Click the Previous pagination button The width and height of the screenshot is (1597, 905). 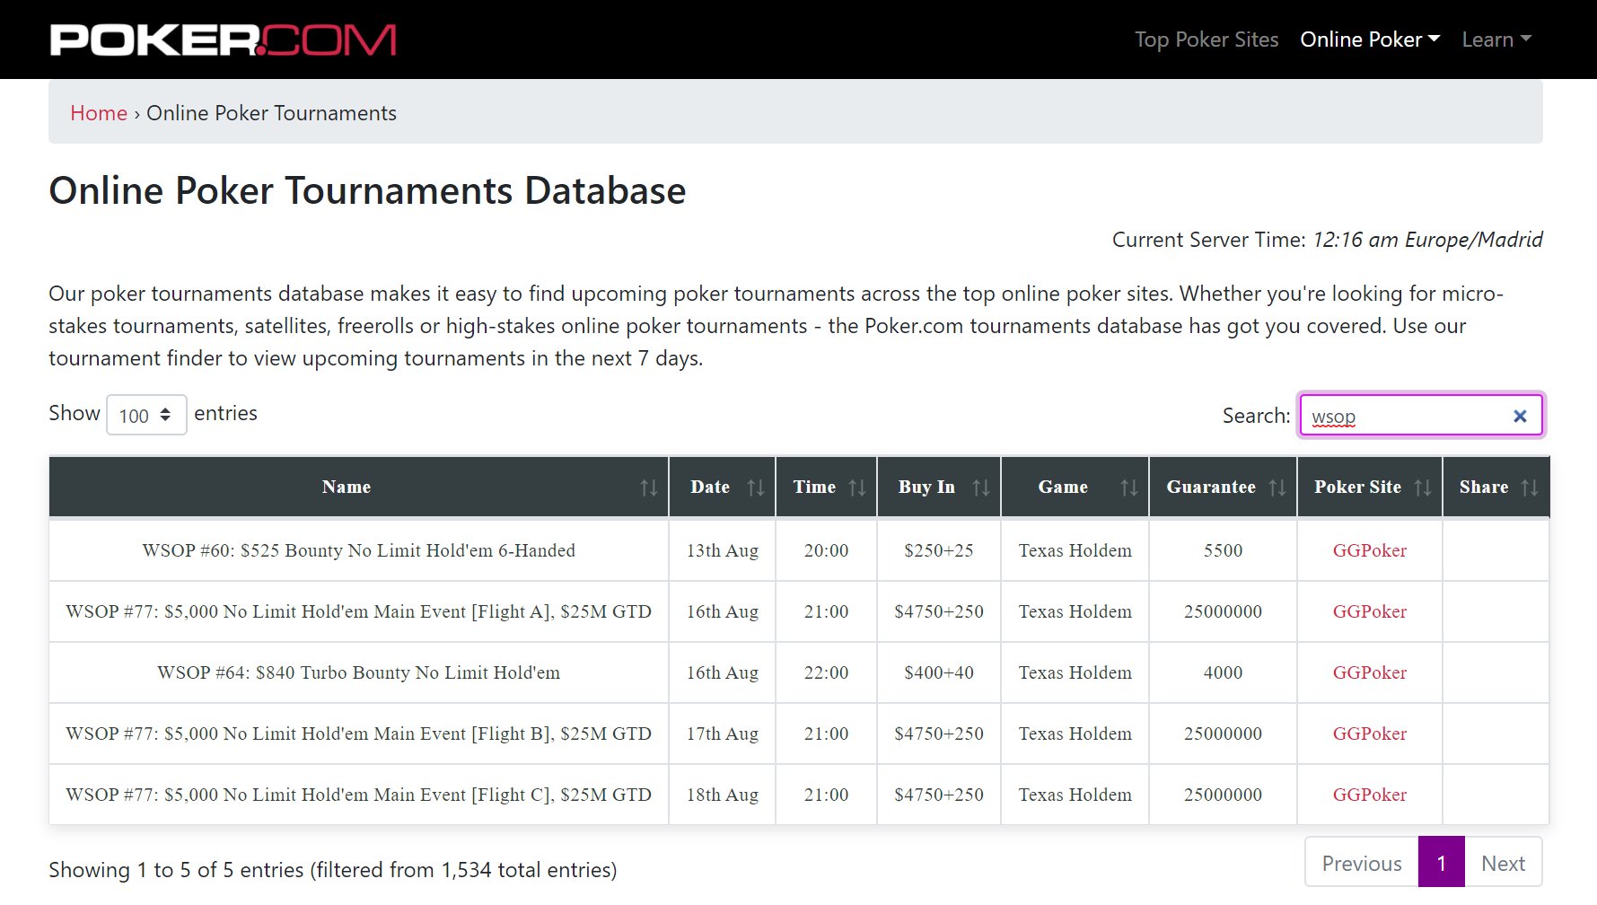pos(1362,863)
